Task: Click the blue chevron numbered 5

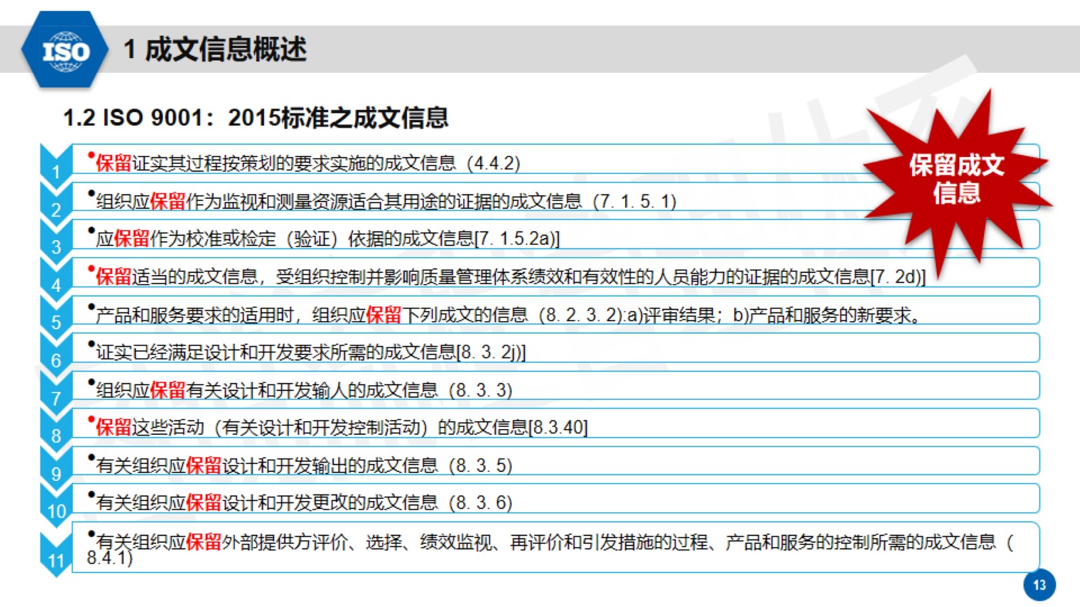Action: [x=56, y=315]
